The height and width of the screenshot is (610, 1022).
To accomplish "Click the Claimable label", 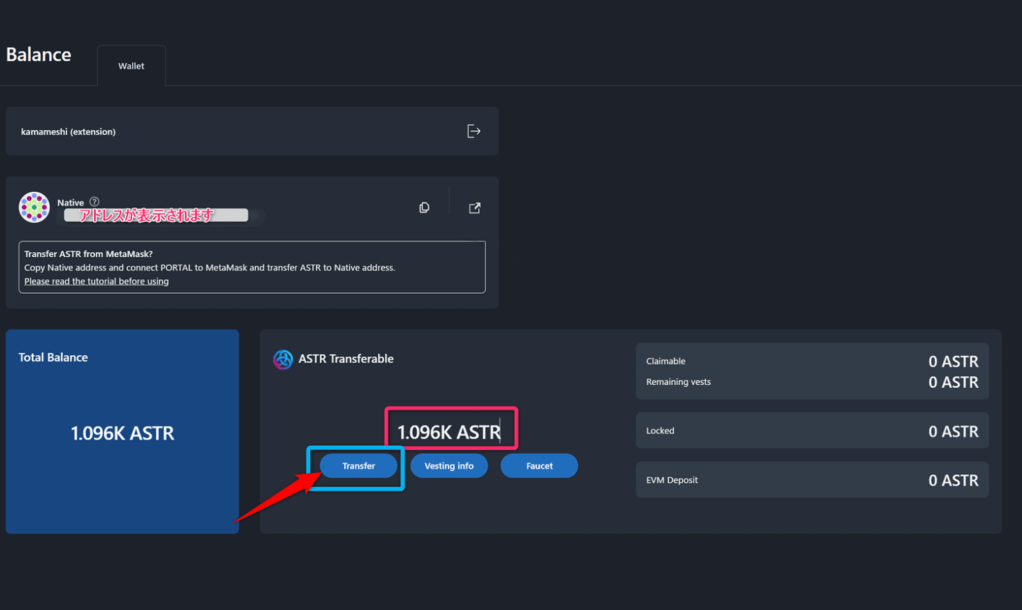I will [666, 361].
